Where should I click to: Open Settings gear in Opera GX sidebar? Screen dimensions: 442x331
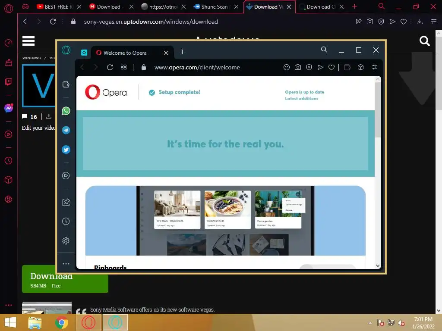pos(9,199)
